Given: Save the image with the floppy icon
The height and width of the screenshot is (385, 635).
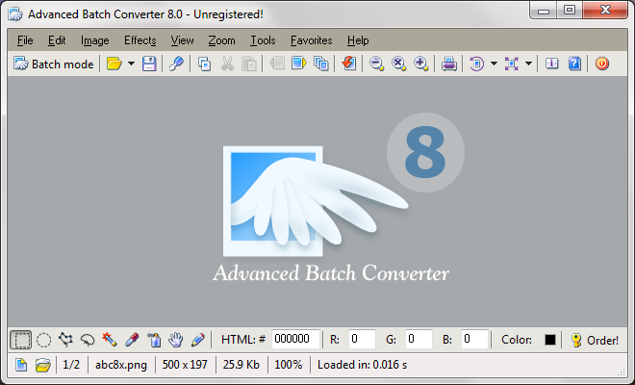Looking at the screenshot, I should point(149,64).
